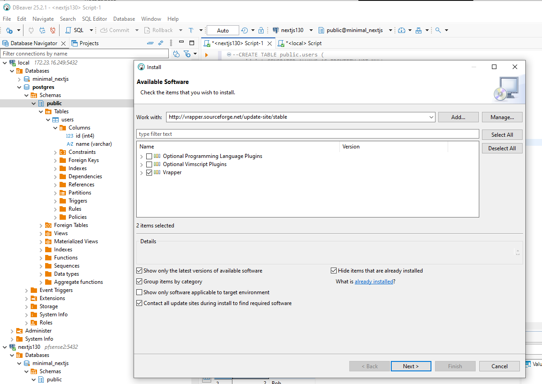This screenshot has height=384, width=542.
Task: Click the Next button
Action: (x=411, y=366)
